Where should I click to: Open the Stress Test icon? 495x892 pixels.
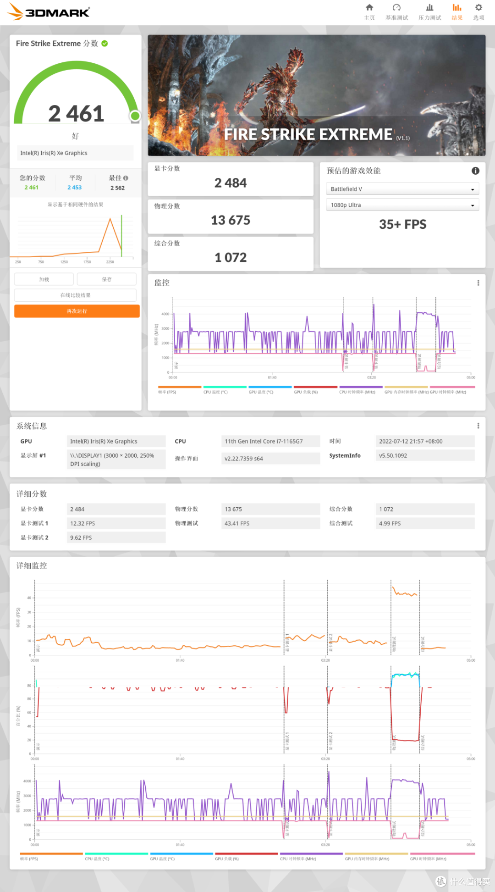[429, 8]
